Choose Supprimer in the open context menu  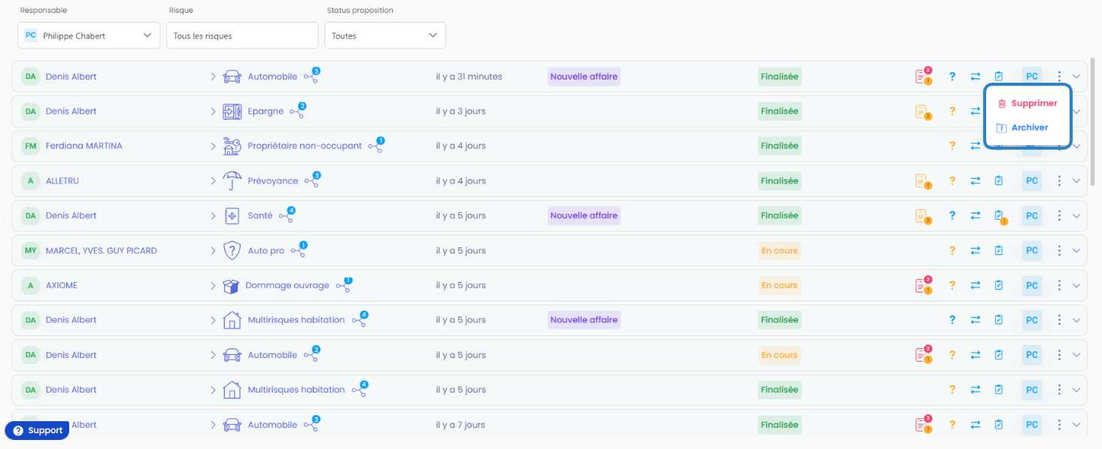[x=1028, y=104]
